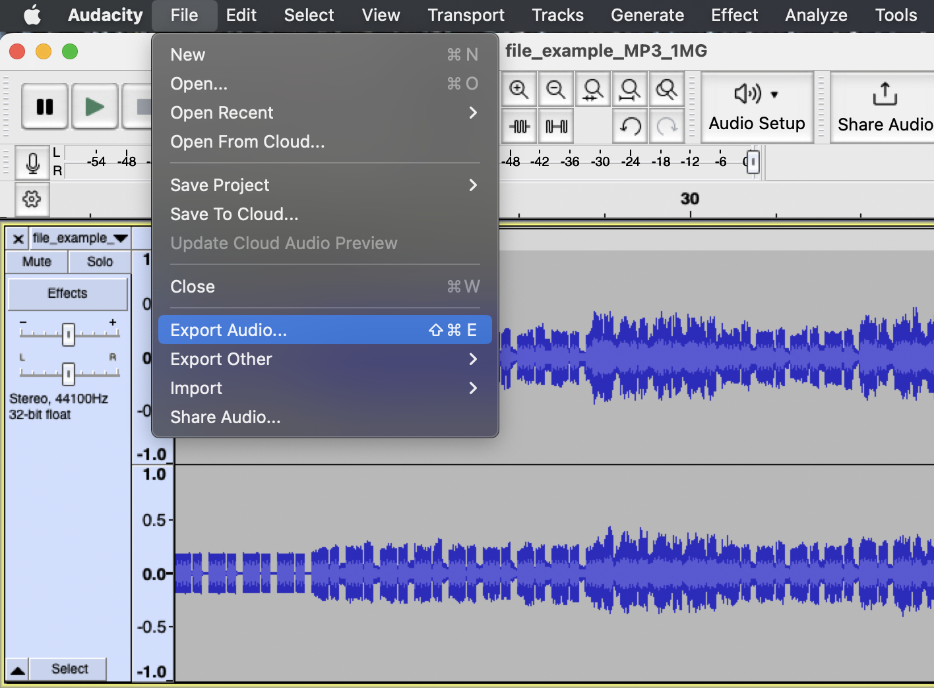The height and width of the screenshot is (688, 934).
Task: Click the Redo arrow icon
Action: click(667, 127)
